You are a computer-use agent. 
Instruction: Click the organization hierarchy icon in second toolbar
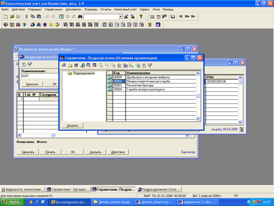[x=39, y=24]
